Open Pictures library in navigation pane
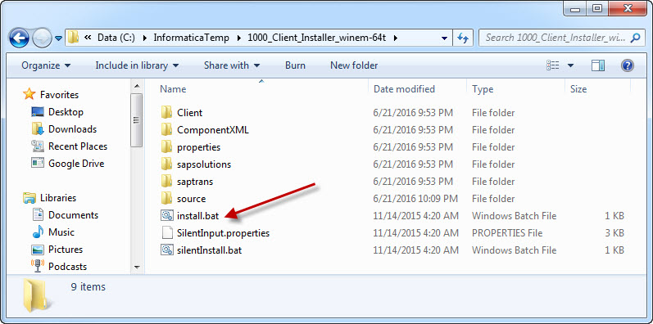 pyautogui.click(x=66, y=250)
